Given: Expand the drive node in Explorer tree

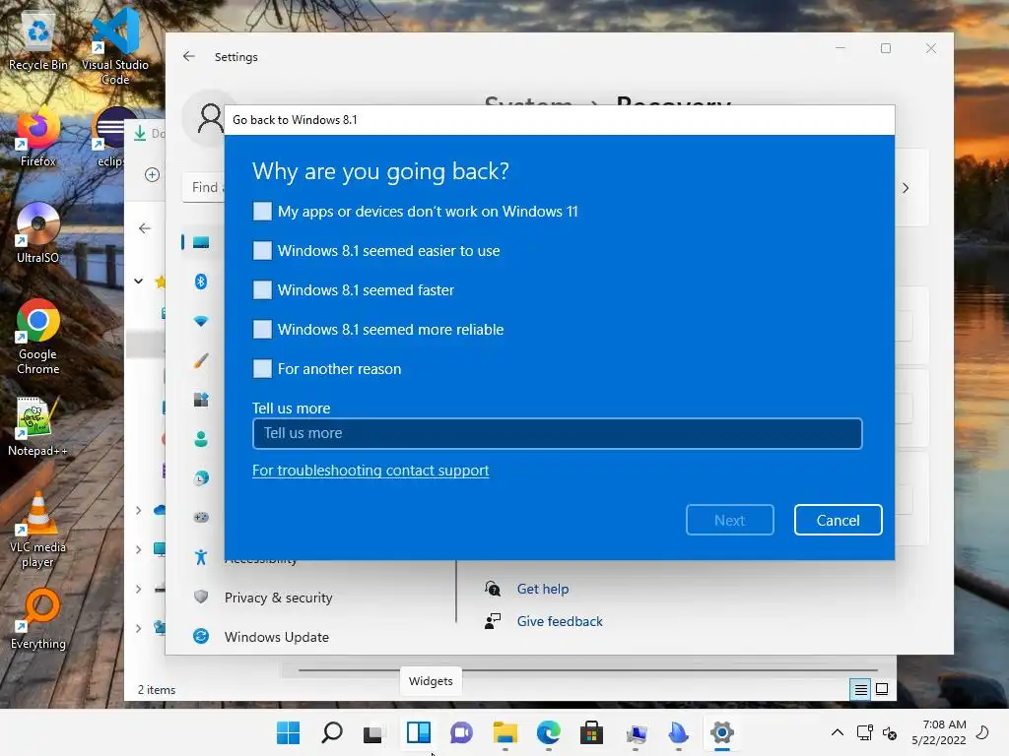Looking at the screenshot, I should 138,589.
